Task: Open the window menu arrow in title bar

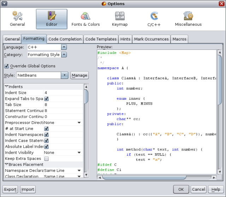Action: 4,4
